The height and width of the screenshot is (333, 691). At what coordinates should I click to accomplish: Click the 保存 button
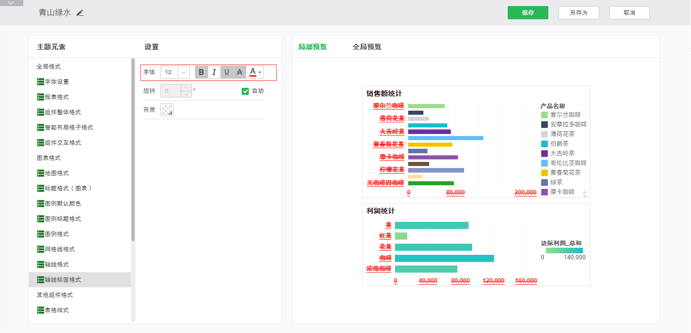tap(528, 13)
